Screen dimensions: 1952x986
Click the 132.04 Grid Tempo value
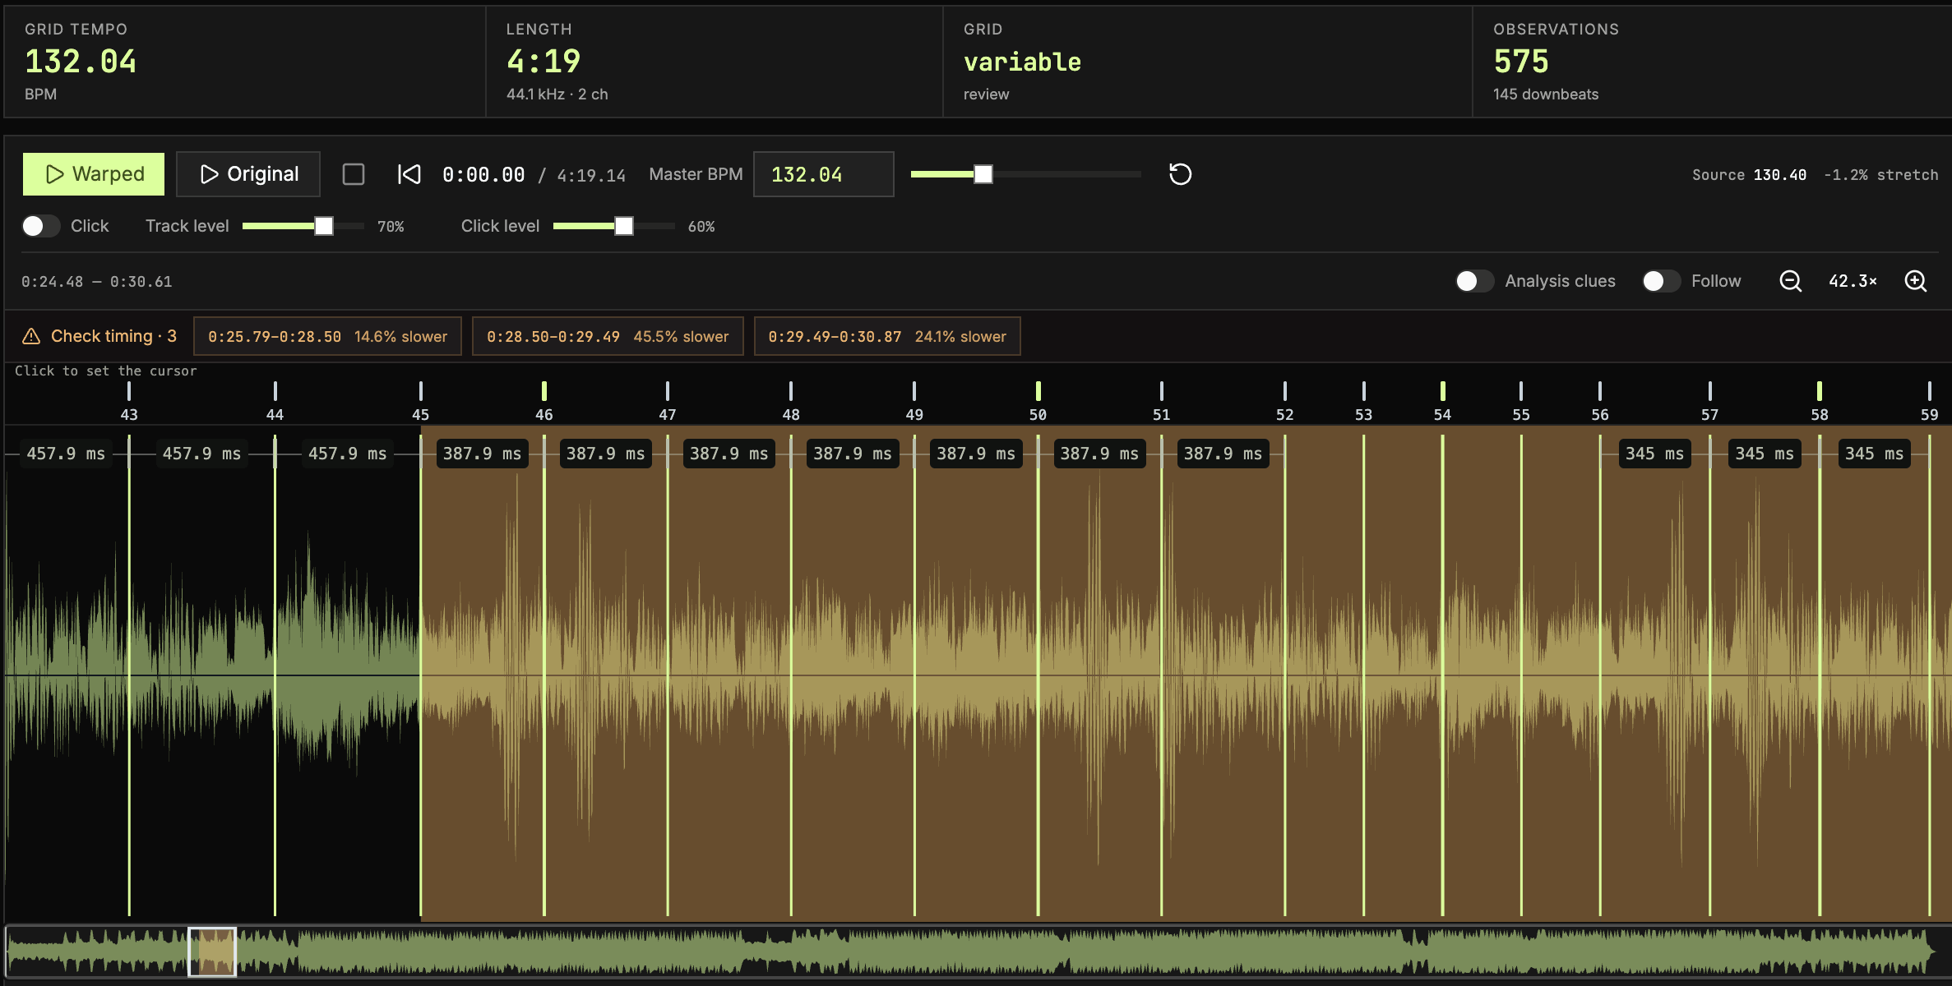pyautogui.click(x=81, y=62)
